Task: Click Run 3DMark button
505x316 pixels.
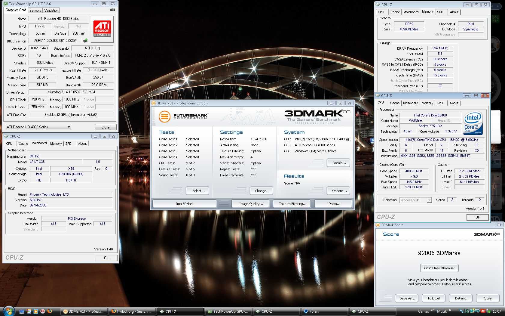Action: pos(185,204)
